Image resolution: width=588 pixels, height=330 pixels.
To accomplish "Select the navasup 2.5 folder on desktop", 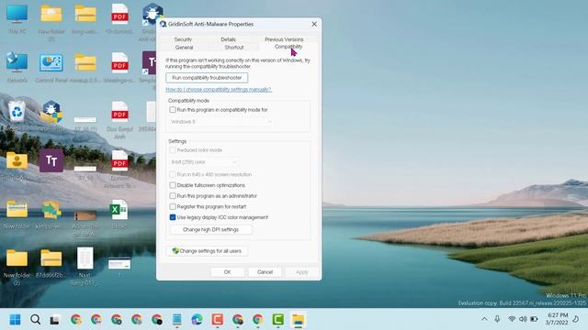I will (x=85, y=67).
